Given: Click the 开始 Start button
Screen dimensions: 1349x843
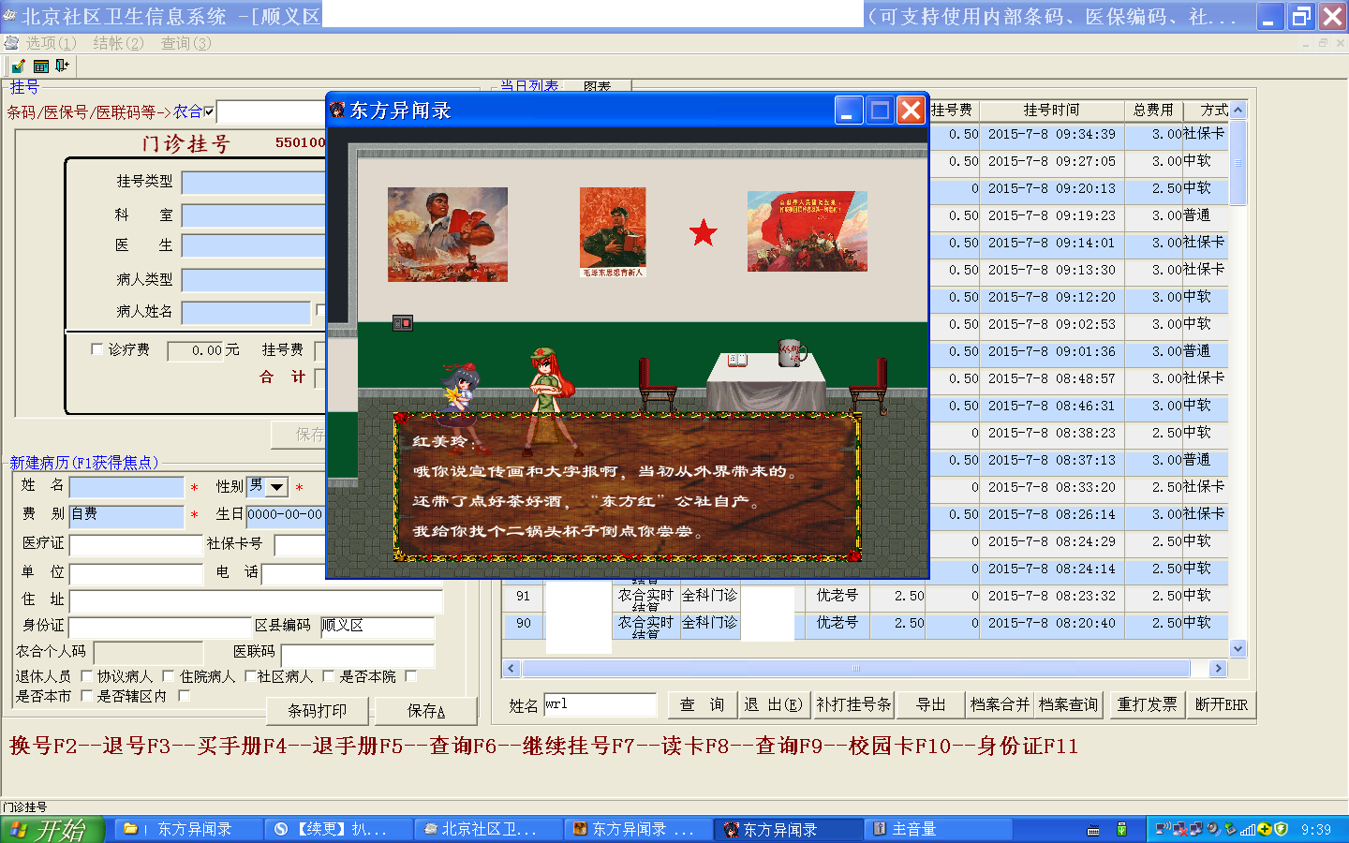Looking at the screenshot, I should [52, 830].
